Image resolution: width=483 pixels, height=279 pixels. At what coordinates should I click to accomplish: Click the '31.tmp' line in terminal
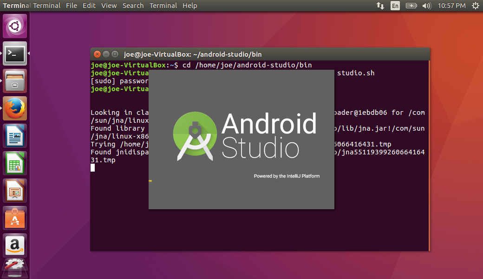click(103, 160)
